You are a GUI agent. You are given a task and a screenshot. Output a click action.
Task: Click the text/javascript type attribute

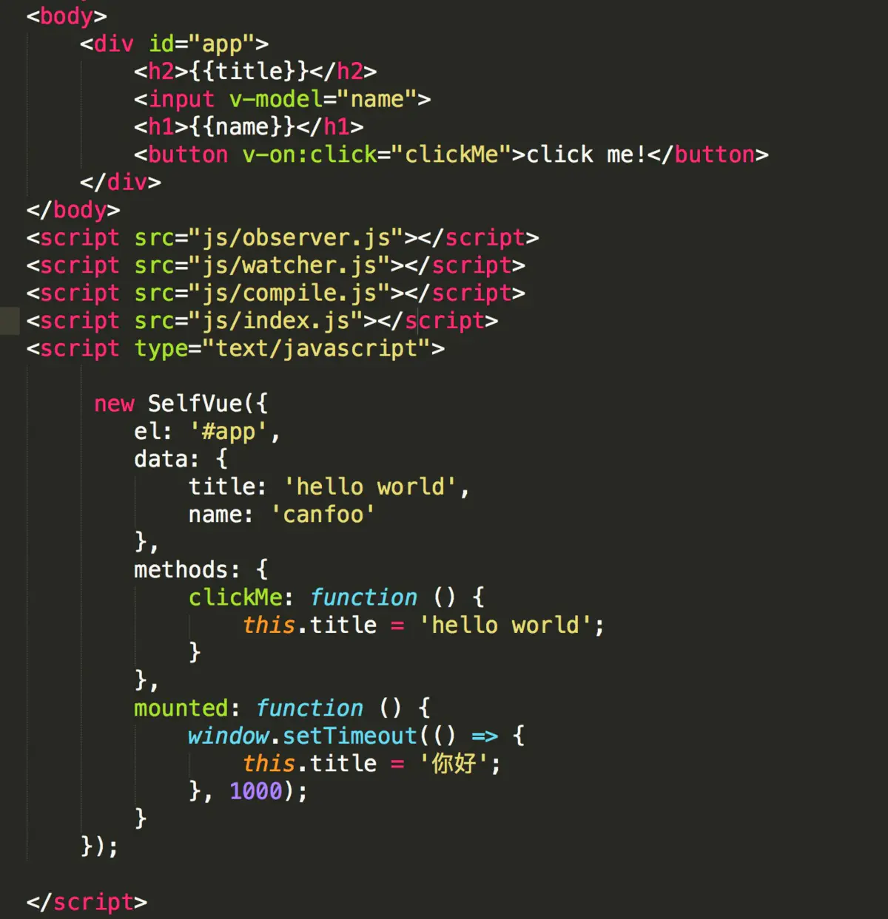(317, 348)
